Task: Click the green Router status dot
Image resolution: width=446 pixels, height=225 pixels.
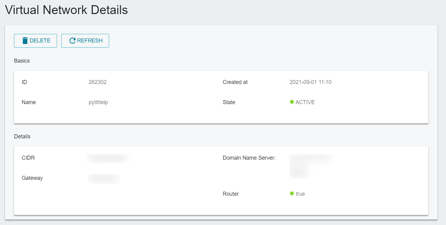Action: [x=292, y=194]
